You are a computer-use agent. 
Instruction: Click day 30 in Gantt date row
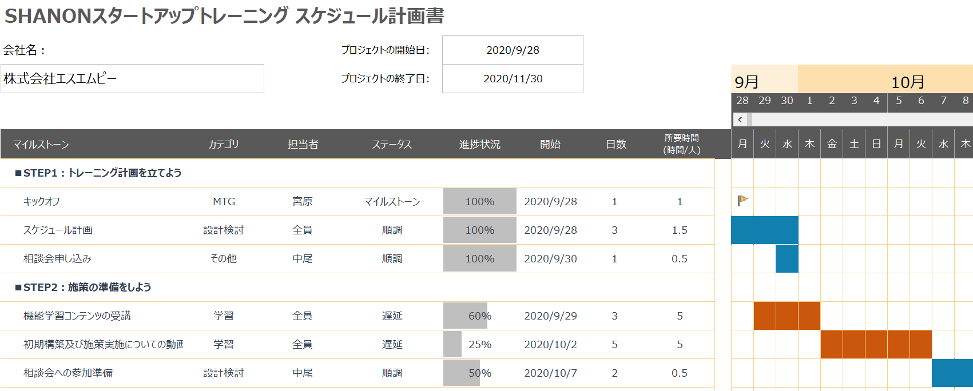point(787,101)
